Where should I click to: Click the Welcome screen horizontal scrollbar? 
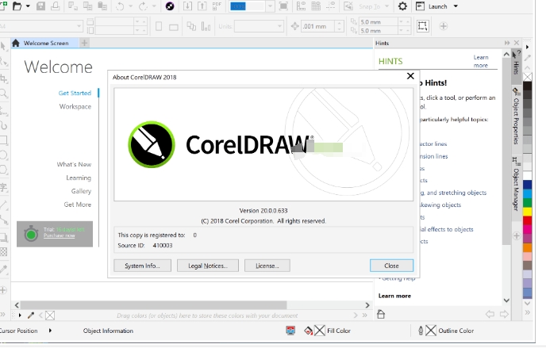(153, 305)
